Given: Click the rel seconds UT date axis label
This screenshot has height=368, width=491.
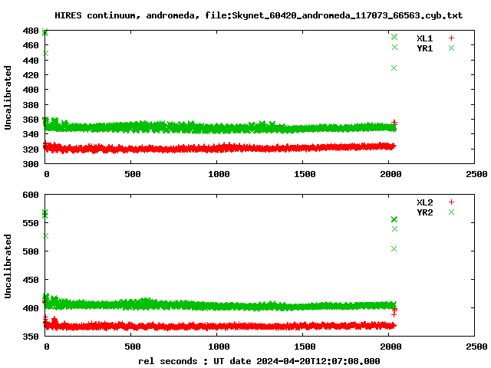Looking at the screenshot, I should (x=259, y=361).
